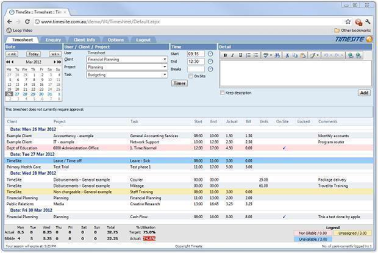Expand the redo history arrow
The height and width of the screenshot is (253, 378).
(342, 55)
